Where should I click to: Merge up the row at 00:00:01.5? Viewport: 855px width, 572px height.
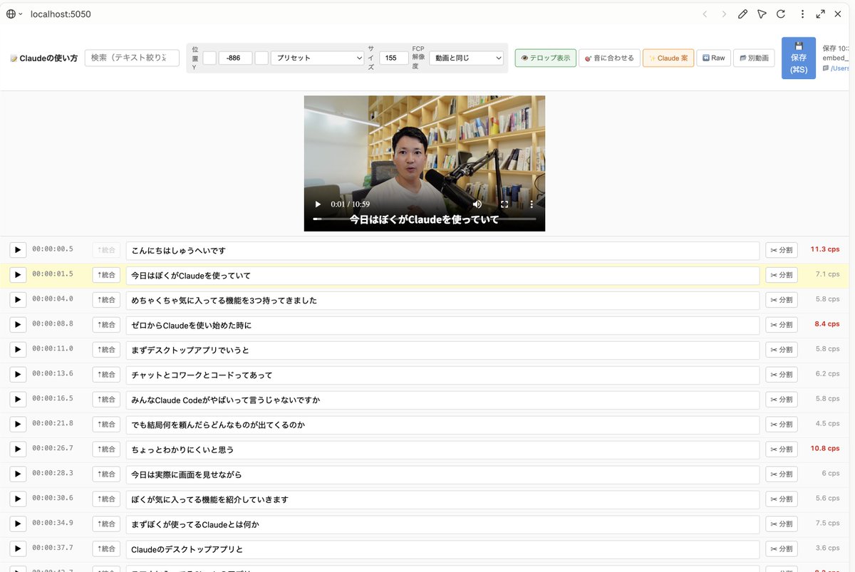point(106,275)
